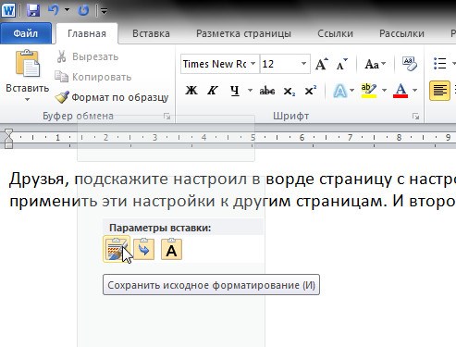Toggle align text left button
The height and width of the screenshot is (347, 456).
(x=439, y=91)
